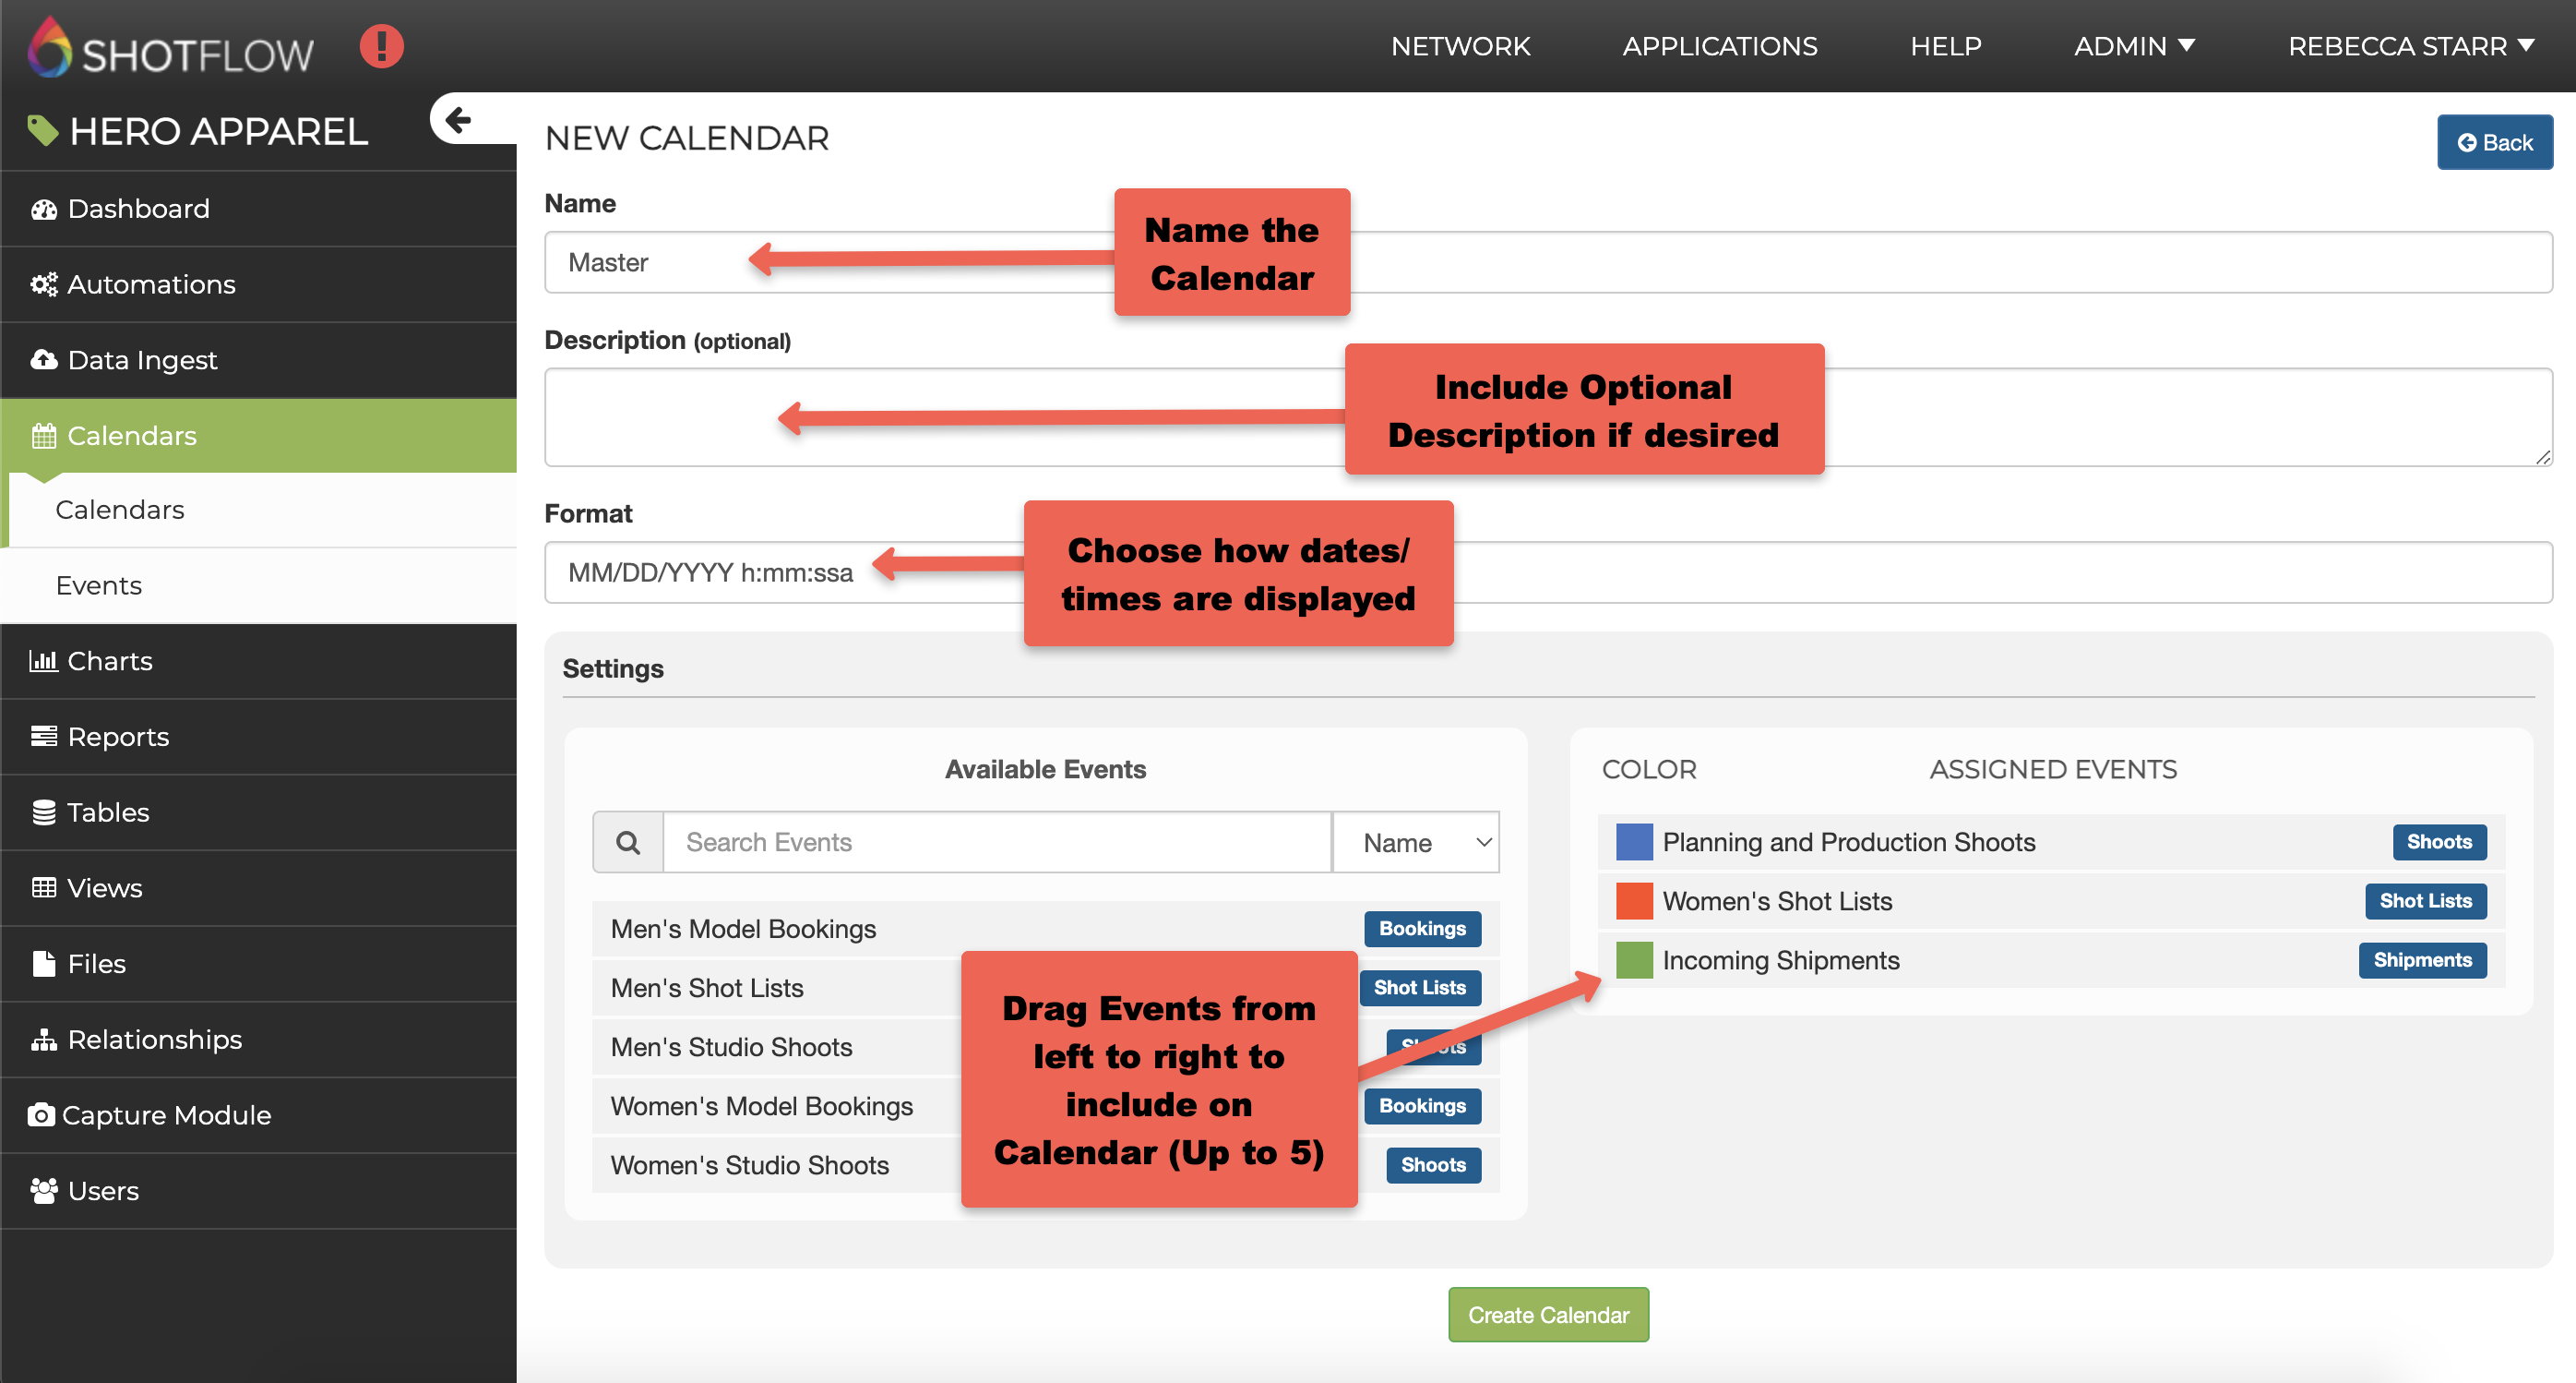Collapse sidebar with the left arrow icon

coord(458,120)
